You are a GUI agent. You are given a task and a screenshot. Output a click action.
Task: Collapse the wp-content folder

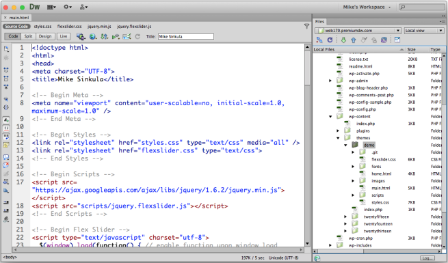[x=330, y=116]
